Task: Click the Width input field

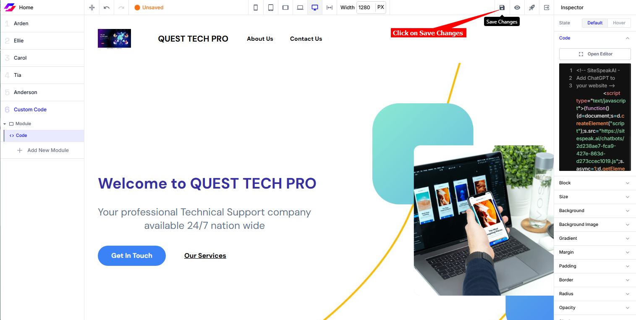Action: pos(366,8)
